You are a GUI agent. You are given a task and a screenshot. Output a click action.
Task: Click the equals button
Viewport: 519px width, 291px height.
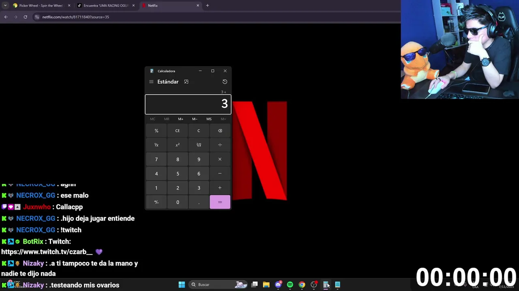click(x=220, y=202)
